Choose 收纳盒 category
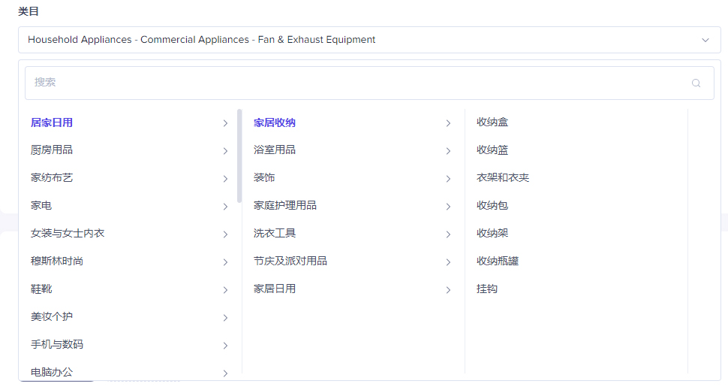Screen dimensions: 728x390 click(x=492, y=122)
